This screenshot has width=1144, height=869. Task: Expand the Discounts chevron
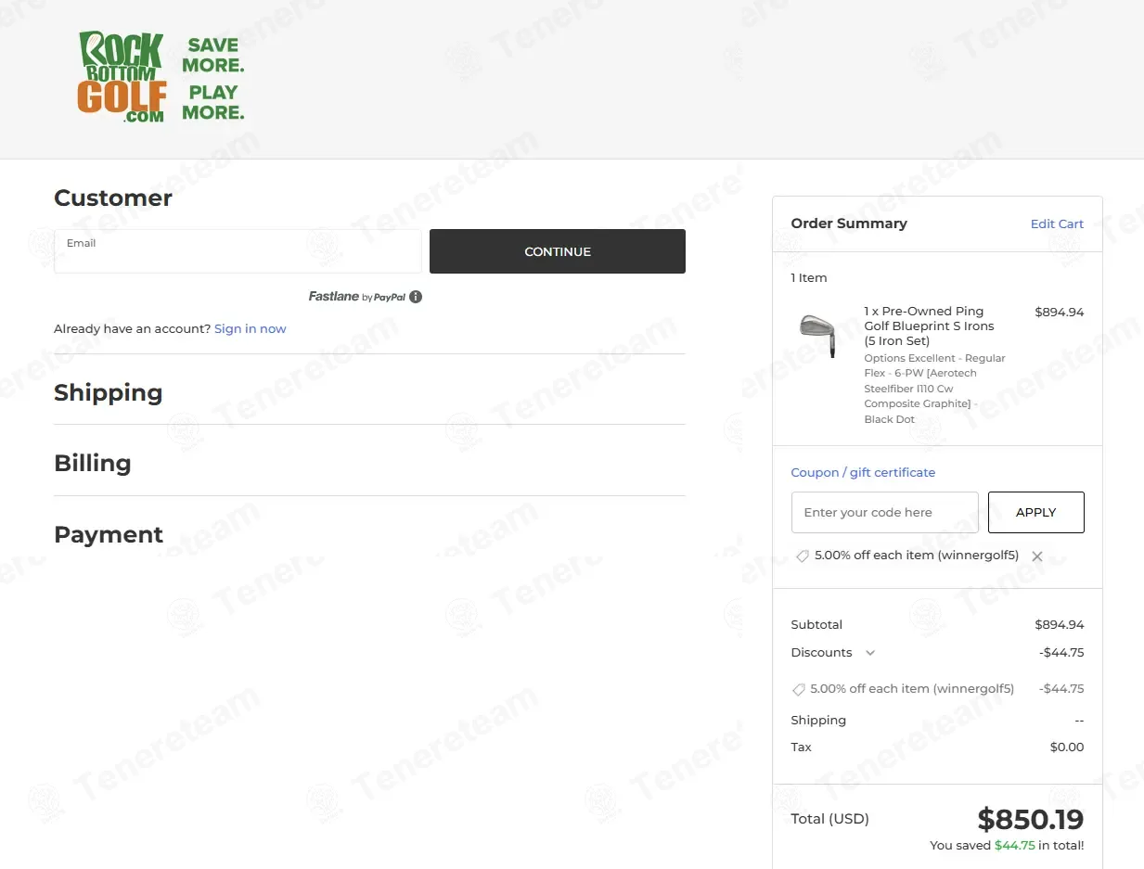(x=870, y=653)
